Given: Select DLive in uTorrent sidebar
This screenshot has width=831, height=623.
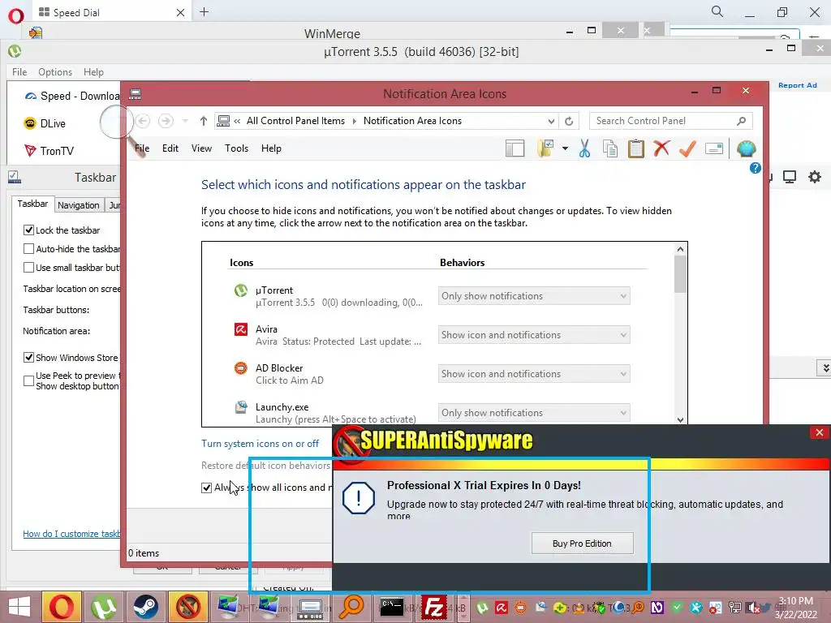Looking at the screenshot, I should 53,123.
